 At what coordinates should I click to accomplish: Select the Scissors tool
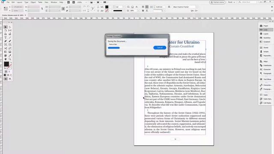(6, 48)
